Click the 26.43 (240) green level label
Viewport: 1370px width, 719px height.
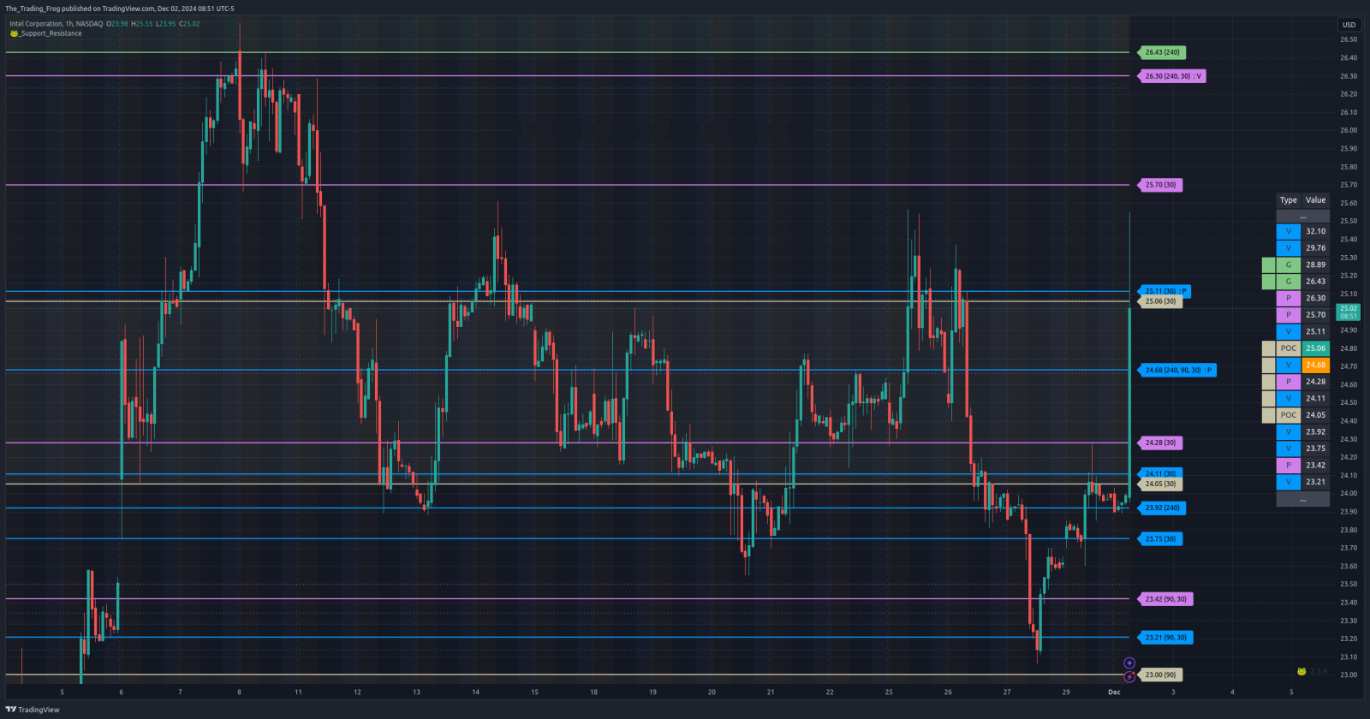tap(1162, 52)
